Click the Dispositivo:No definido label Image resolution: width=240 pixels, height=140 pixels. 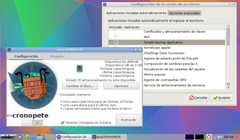(x=121, y=62)
